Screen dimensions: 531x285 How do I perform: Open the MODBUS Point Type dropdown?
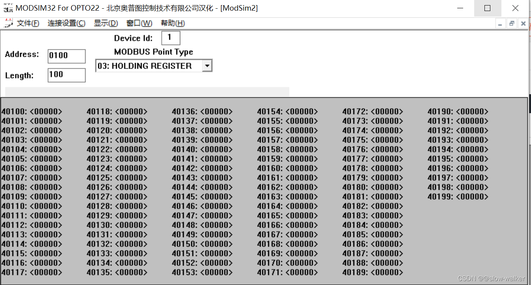208,65
